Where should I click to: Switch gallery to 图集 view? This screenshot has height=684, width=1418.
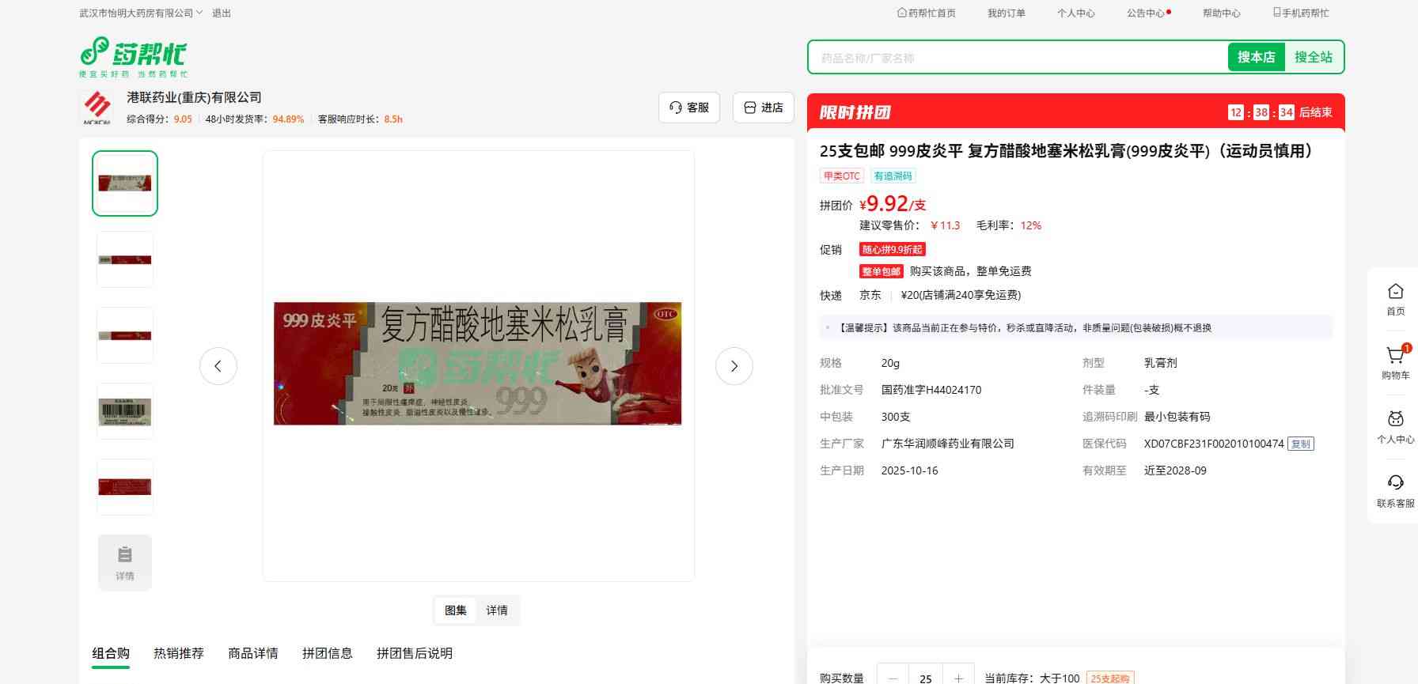tap(456, 610)
